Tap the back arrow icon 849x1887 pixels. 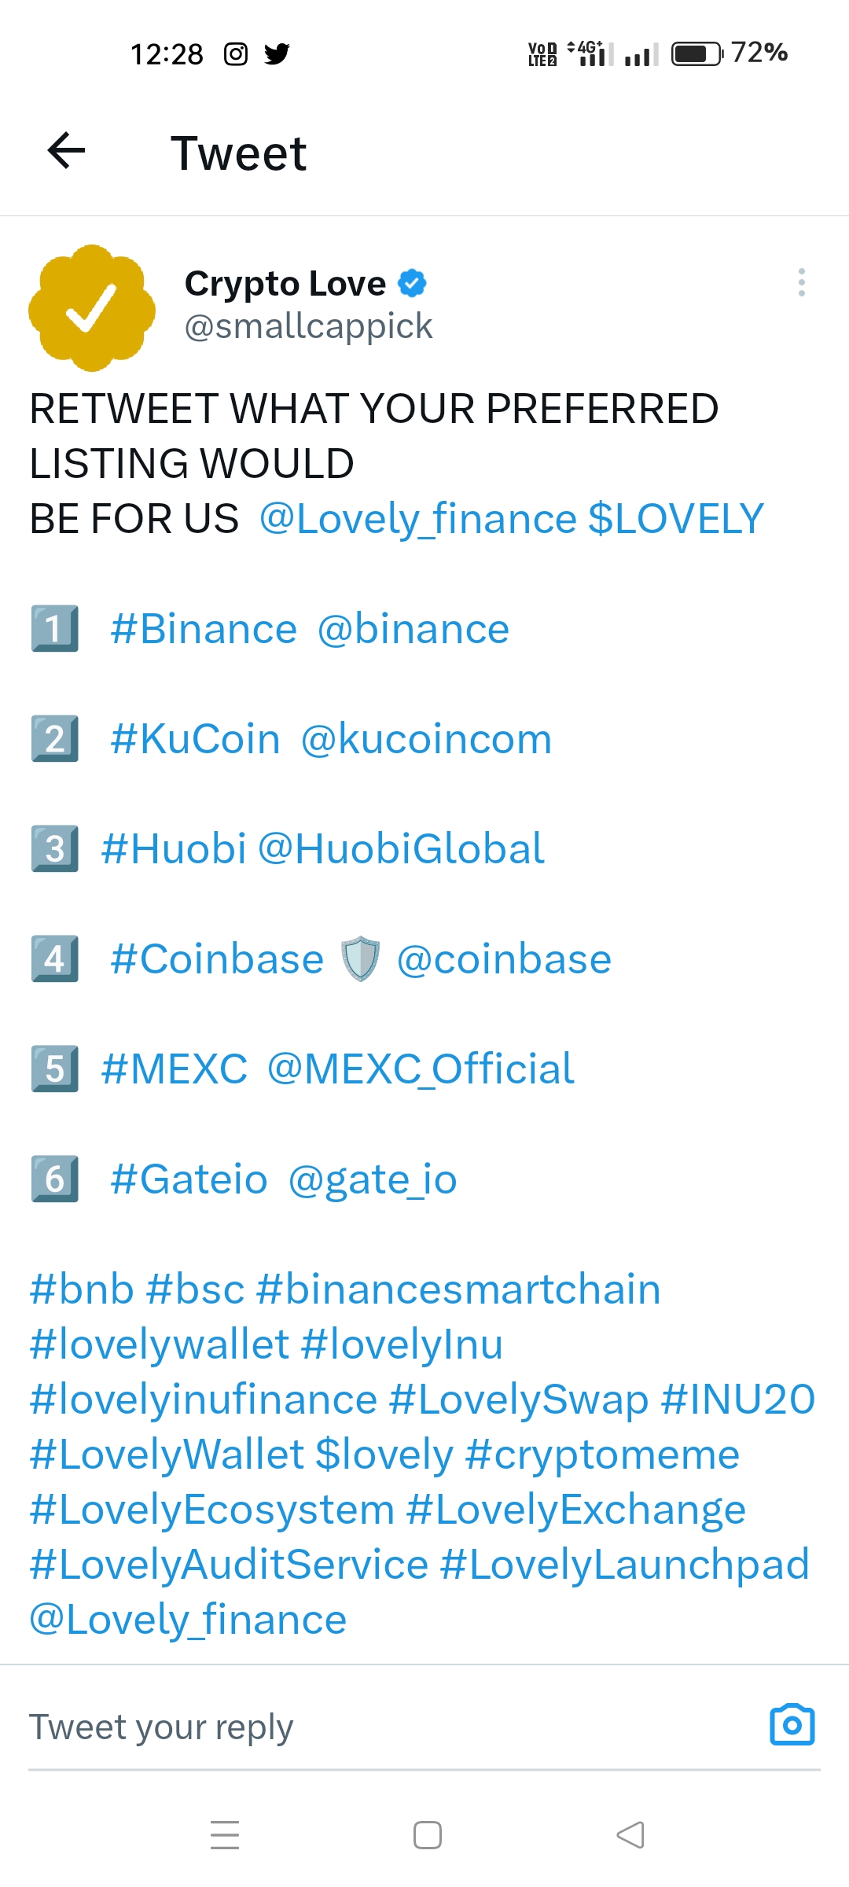(x=67, y=151)
